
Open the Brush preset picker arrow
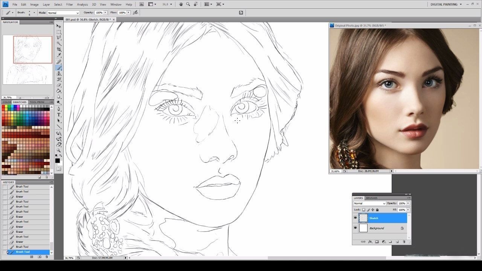tap(34, 12)
